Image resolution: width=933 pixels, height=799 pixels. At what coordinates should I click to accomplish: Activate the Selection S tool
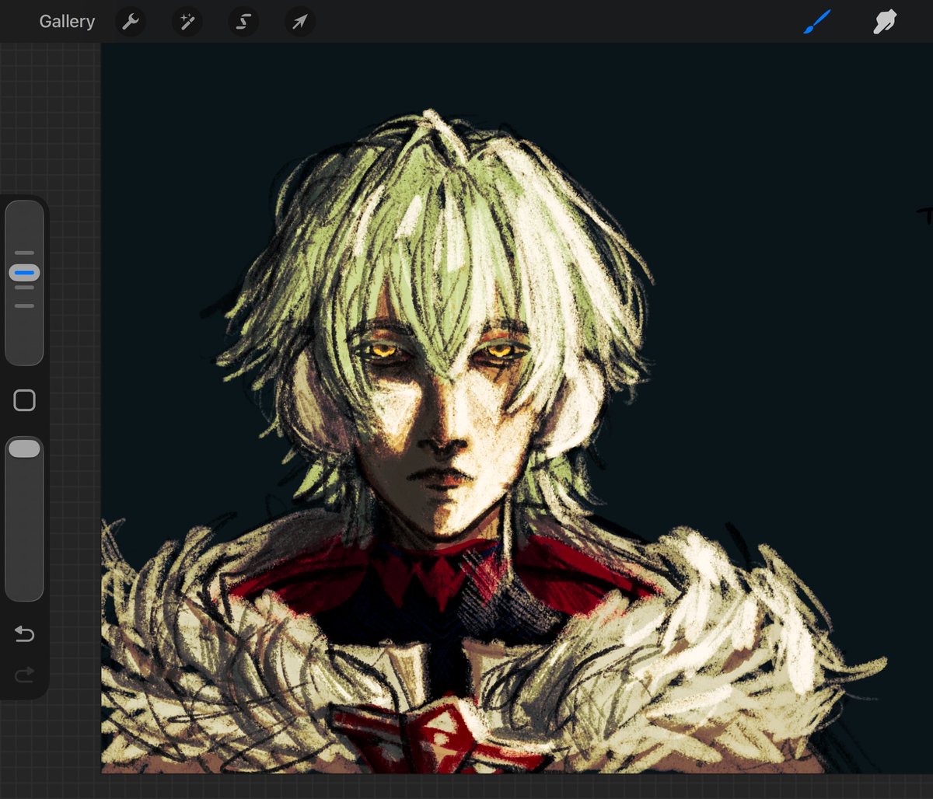[243, 22]
